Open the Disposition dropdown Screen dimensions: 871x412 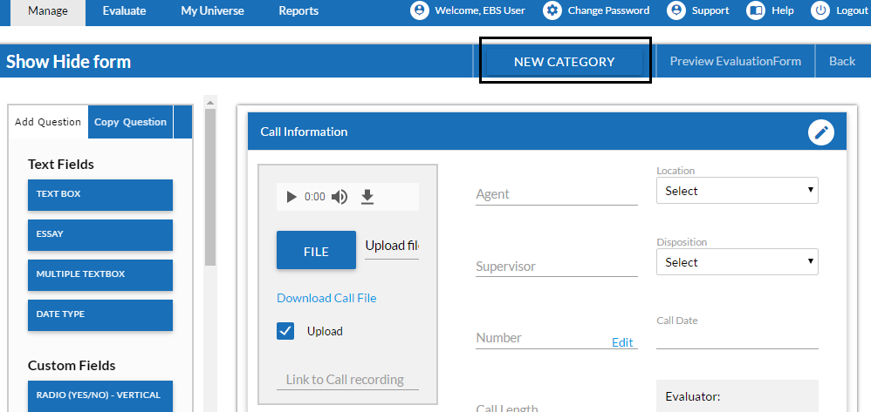click(x=737, y=261)
